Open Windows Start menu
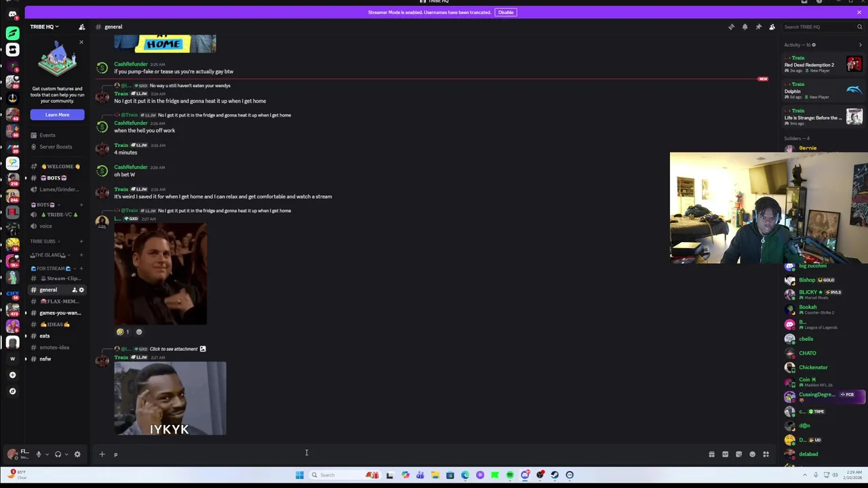 299,475
